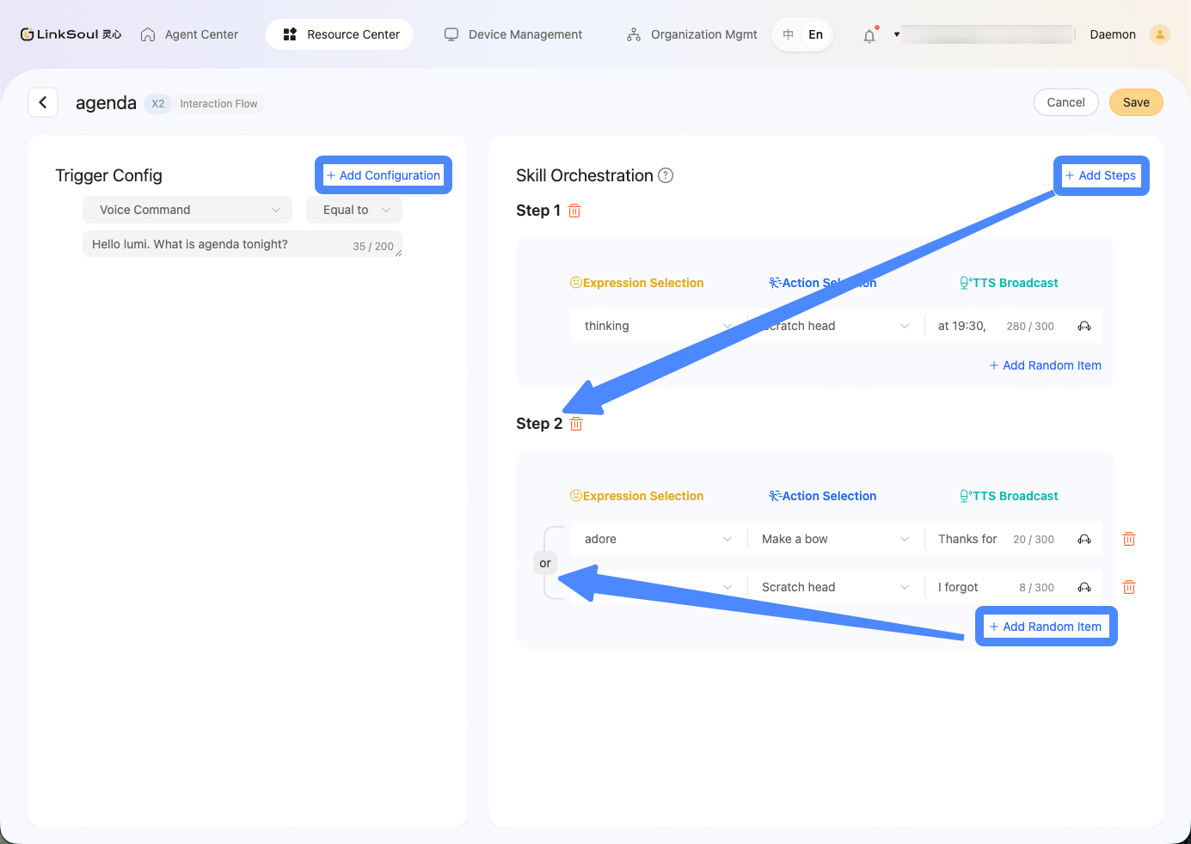1191x844 pixels.
Task: Add Random Item to Step 2
Action: [1045, 627]
